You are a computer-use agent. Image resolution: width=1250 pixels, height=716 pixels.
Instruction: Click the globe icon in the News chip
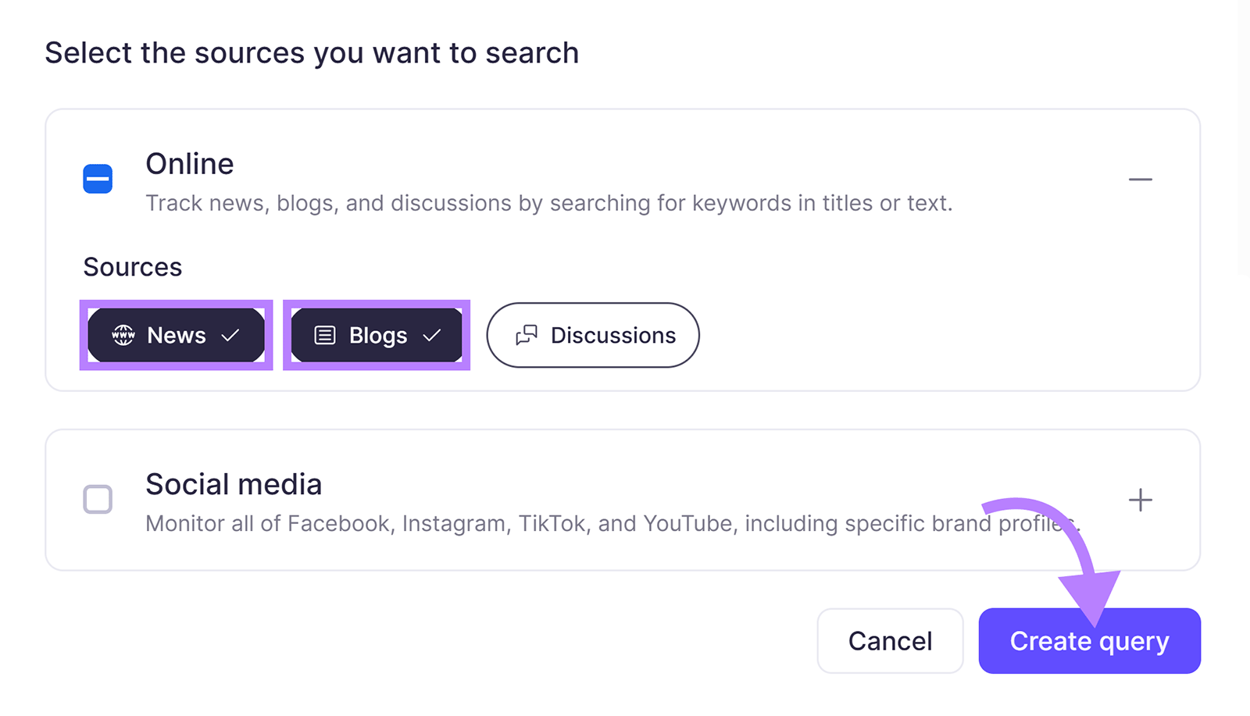123,335
